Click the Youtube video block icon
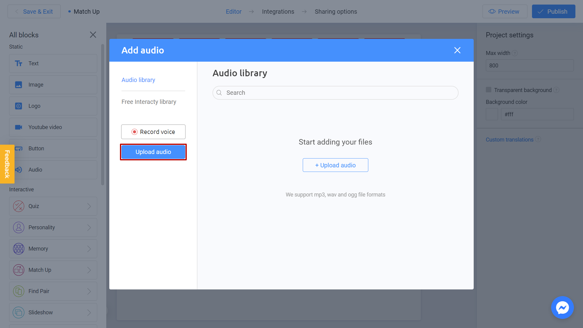This screenshot has height=328, width=583. [x=19, y=127]
